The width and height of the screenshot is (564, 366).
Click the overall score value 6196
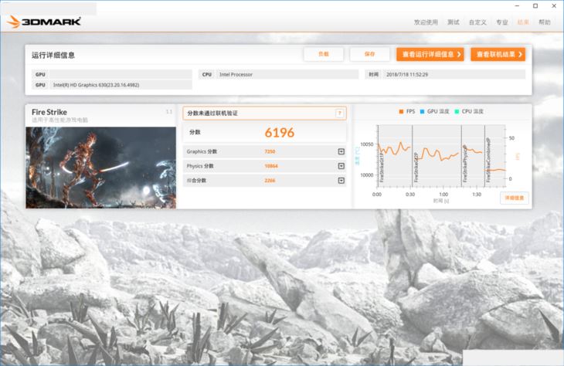280,133
